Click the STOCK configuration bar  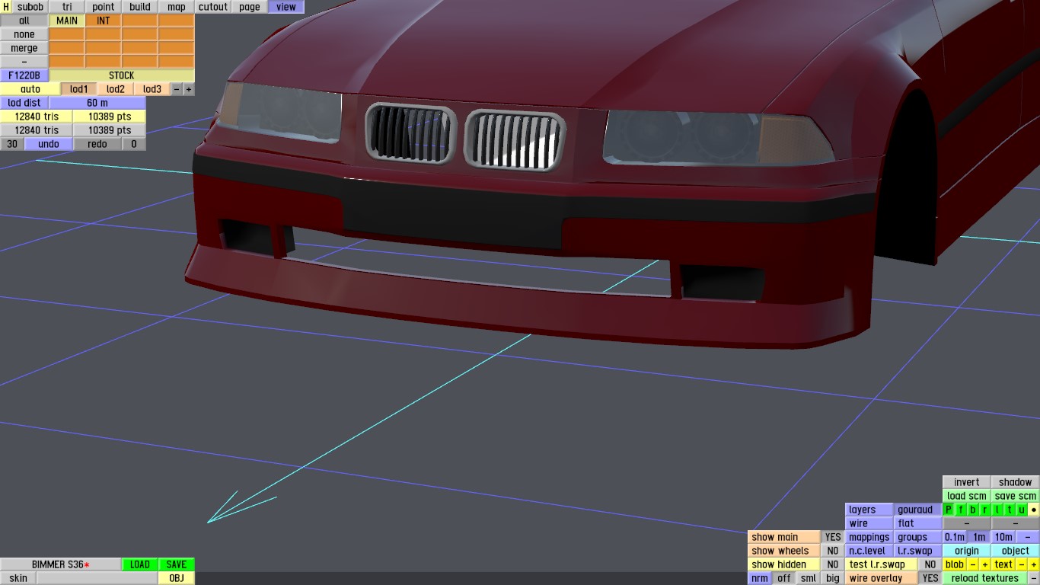pos(122,75)
